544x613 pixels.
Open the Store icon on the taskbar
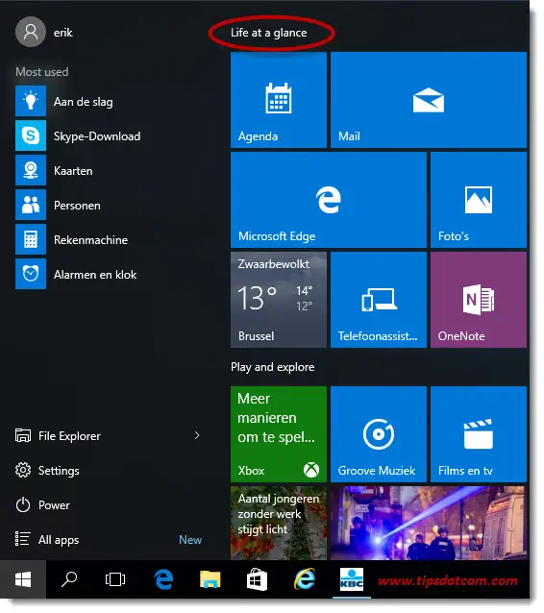pyautogui.click(x=257, y=579)
